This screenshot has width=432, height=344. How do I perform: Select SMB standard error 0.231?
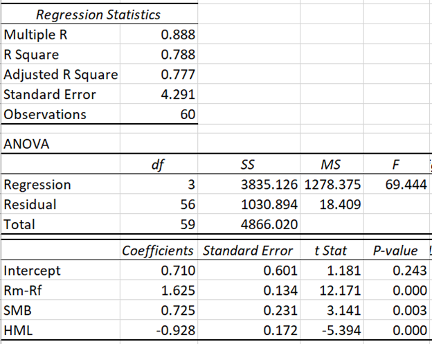(280, 310)
